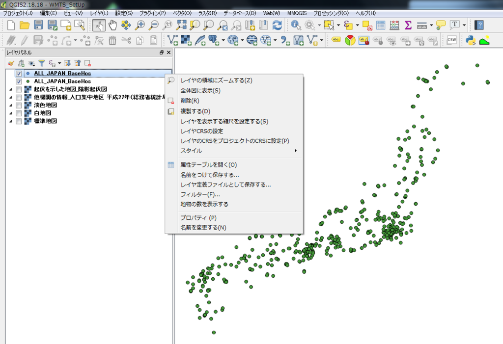Viewport: 503px width, 344px height.
Task: Click the purple Sigma statistics icon
Action: click(x=408, y=25)
